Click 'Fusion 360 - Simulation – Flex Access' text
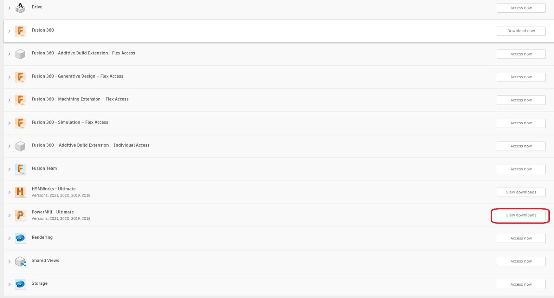 tap(70, 122)
